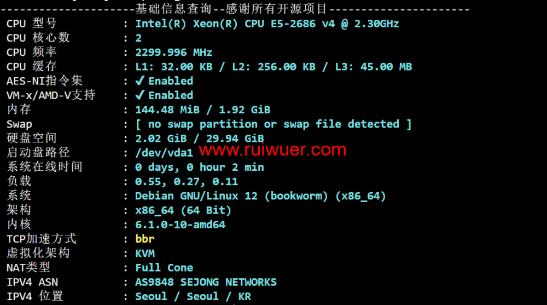The height and width of the screenshot is (305, 547).
Task: Click the no swap partition message
Action: (x=273, y=124)
